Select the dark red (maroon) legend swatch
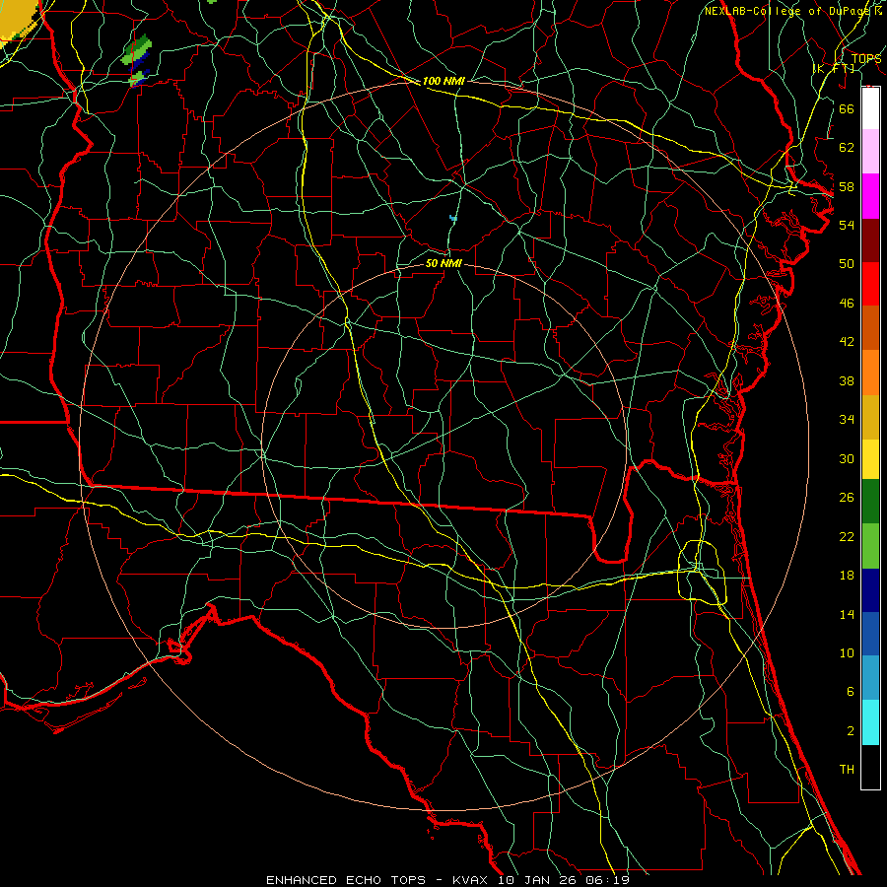This screenshot has height=887, width=887. coord(870,239)
